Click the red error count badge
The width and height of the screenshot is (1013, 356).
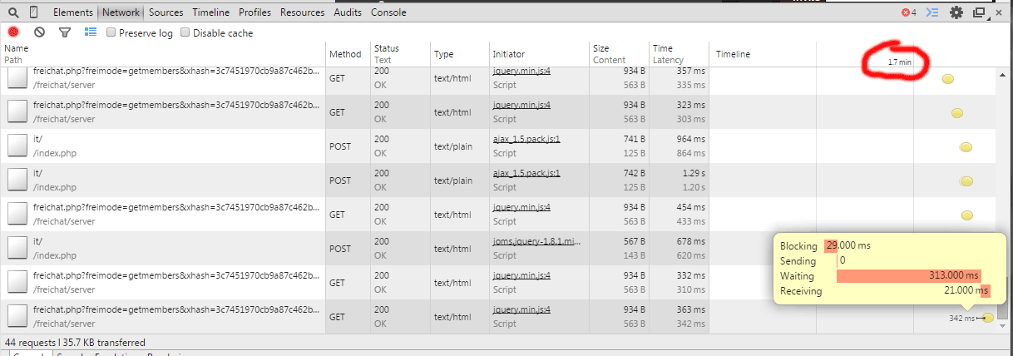[x=909, y=12]
